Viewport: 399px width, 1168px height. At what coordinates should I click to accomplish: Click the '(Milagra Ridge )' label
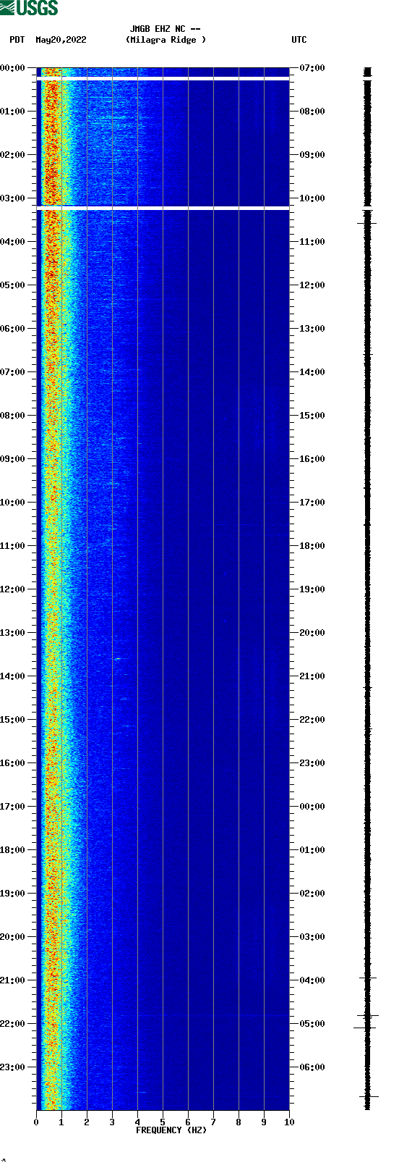point(166,40)
